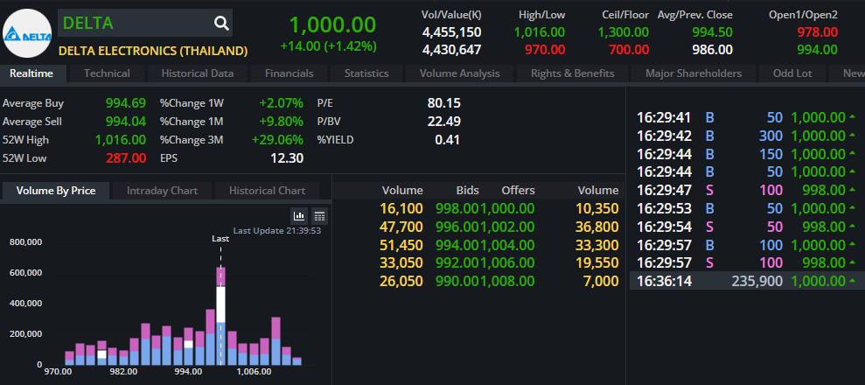The image size is (865, 385).
Task: Click the Last Update 21:39:53 timestamp
Action: tap(277, 230)
